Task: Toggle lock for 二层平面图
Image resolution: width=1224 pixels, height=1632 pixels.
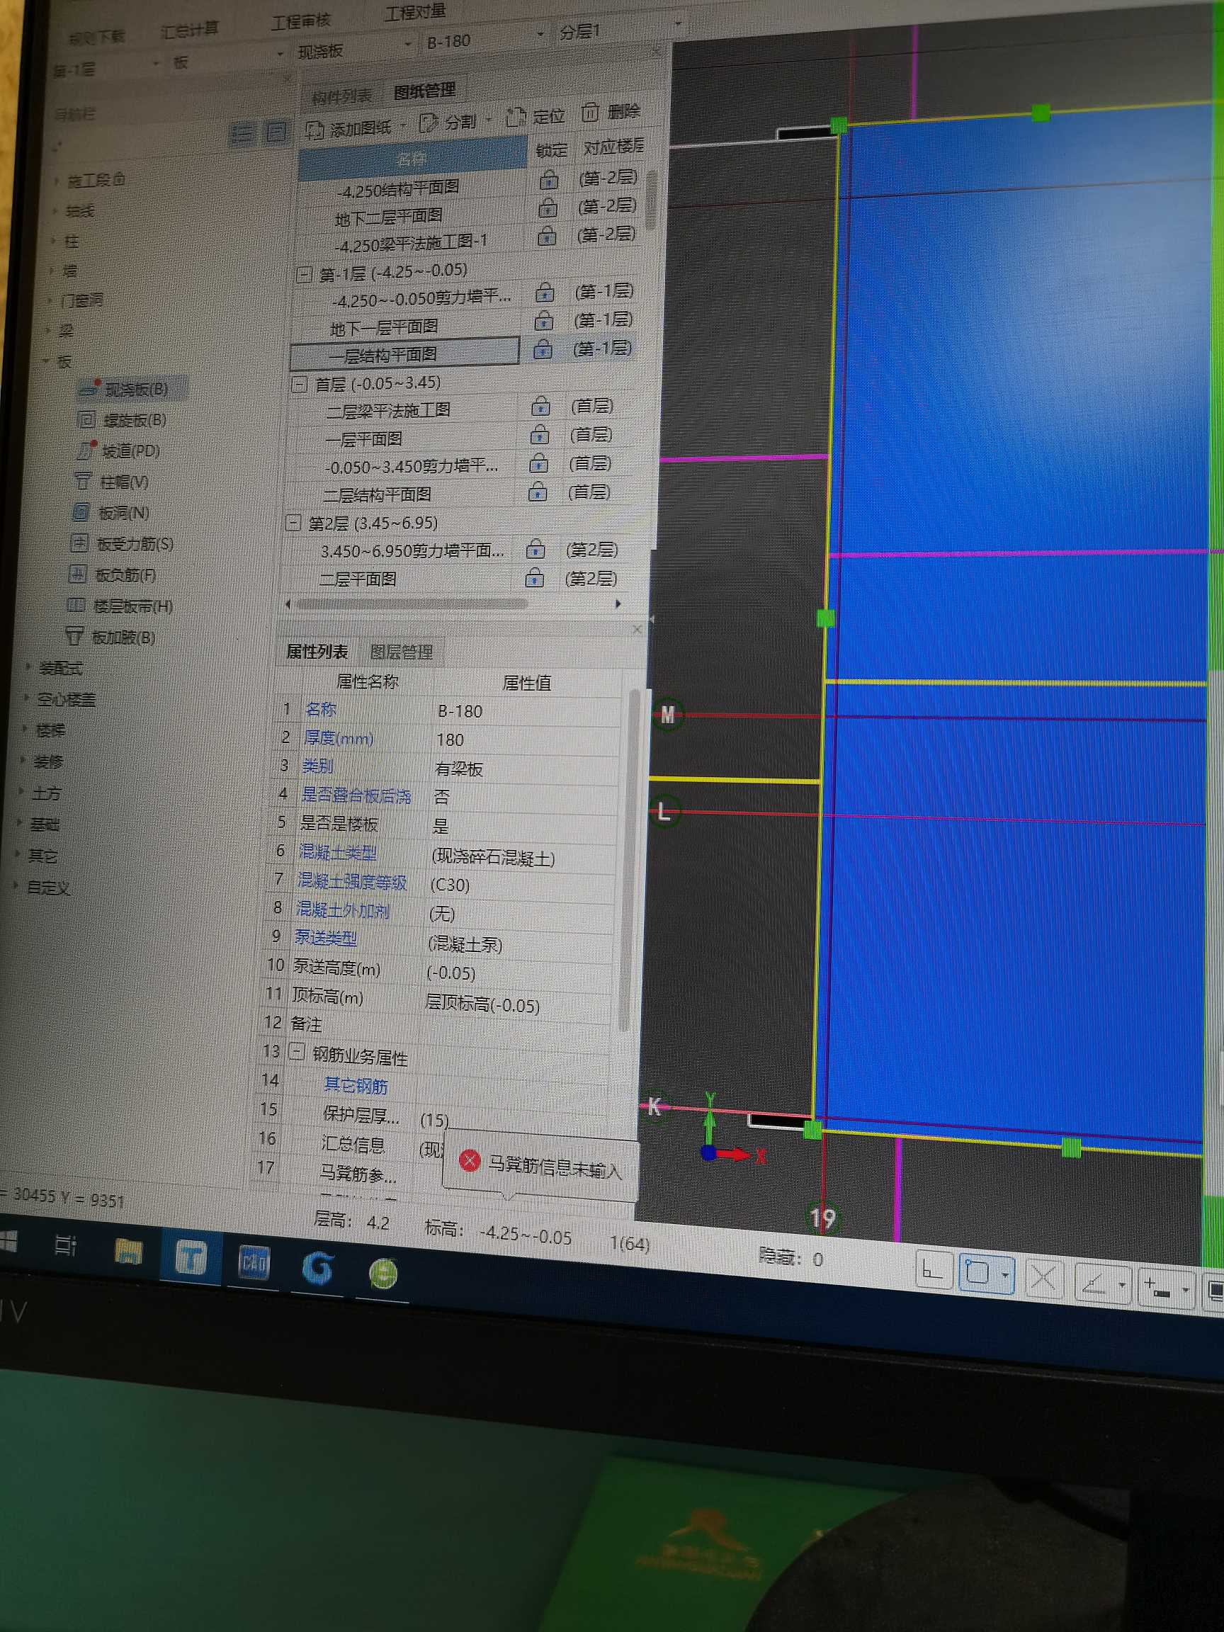Action: tap(535, 579)
